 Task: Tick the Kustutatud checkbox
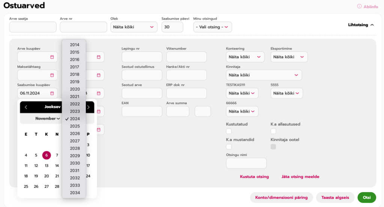coord(229,131)
